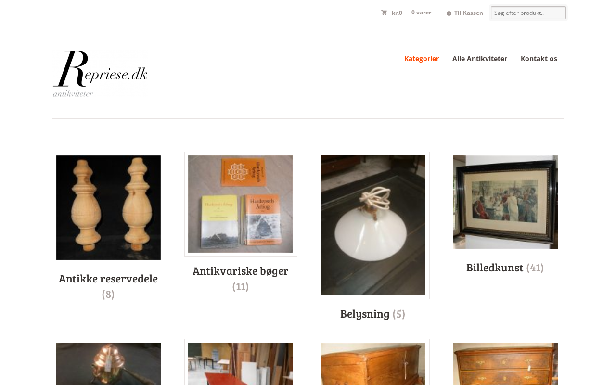Open the copper item thumbnail in second row
This screenshot has width=616, height=385.
coord(108,364)
